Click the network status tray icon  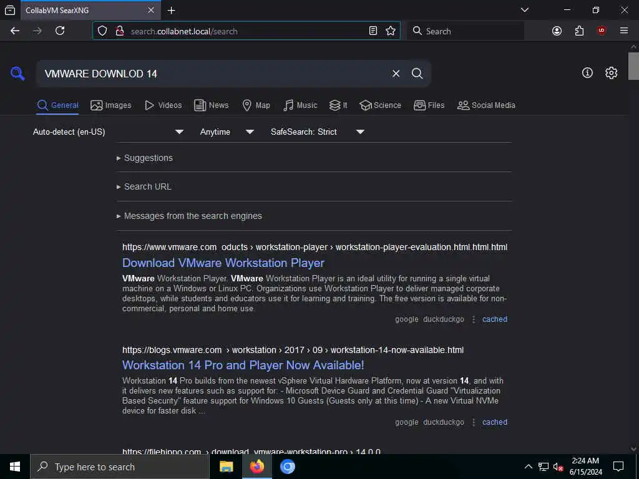click(x=544, y=467)
